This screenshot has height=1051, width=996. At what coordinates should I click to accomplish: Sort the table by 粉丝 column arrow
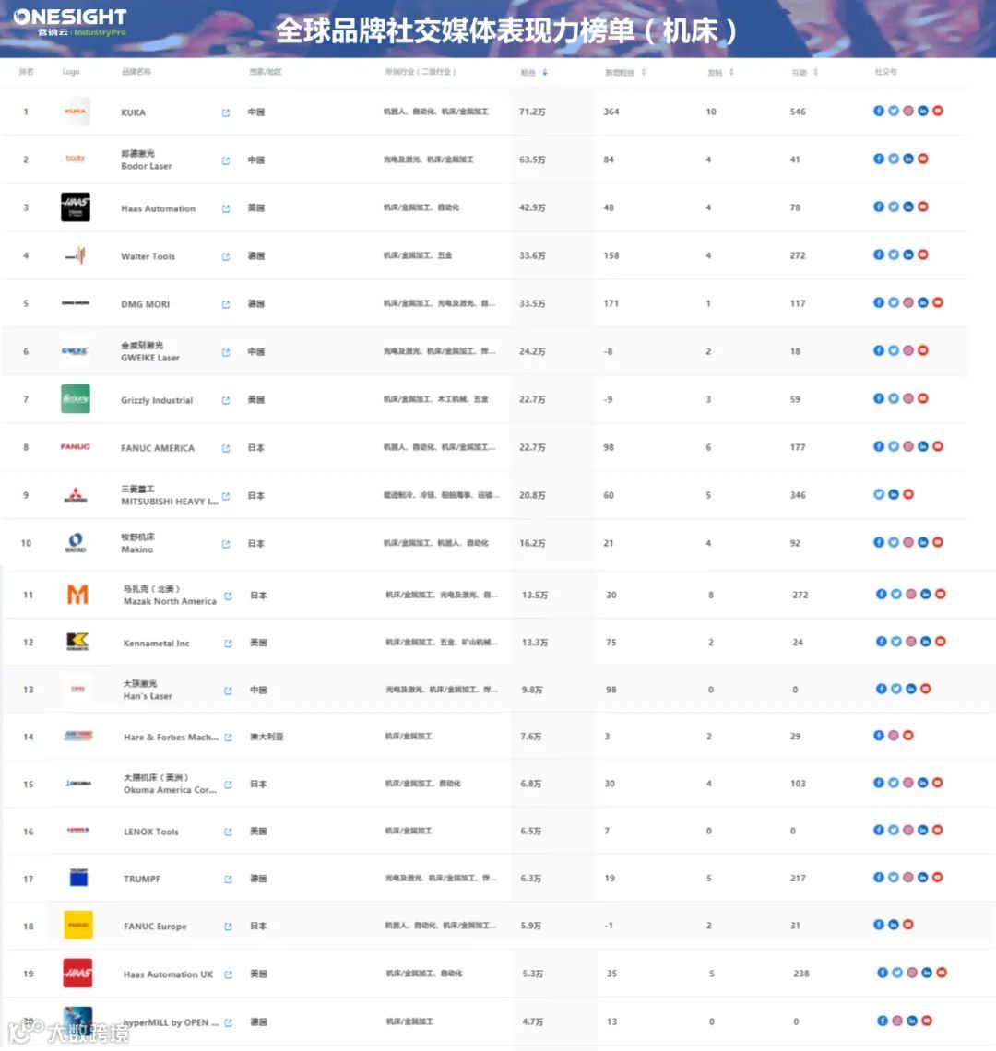pyautogui.click(x=545, y=73)
